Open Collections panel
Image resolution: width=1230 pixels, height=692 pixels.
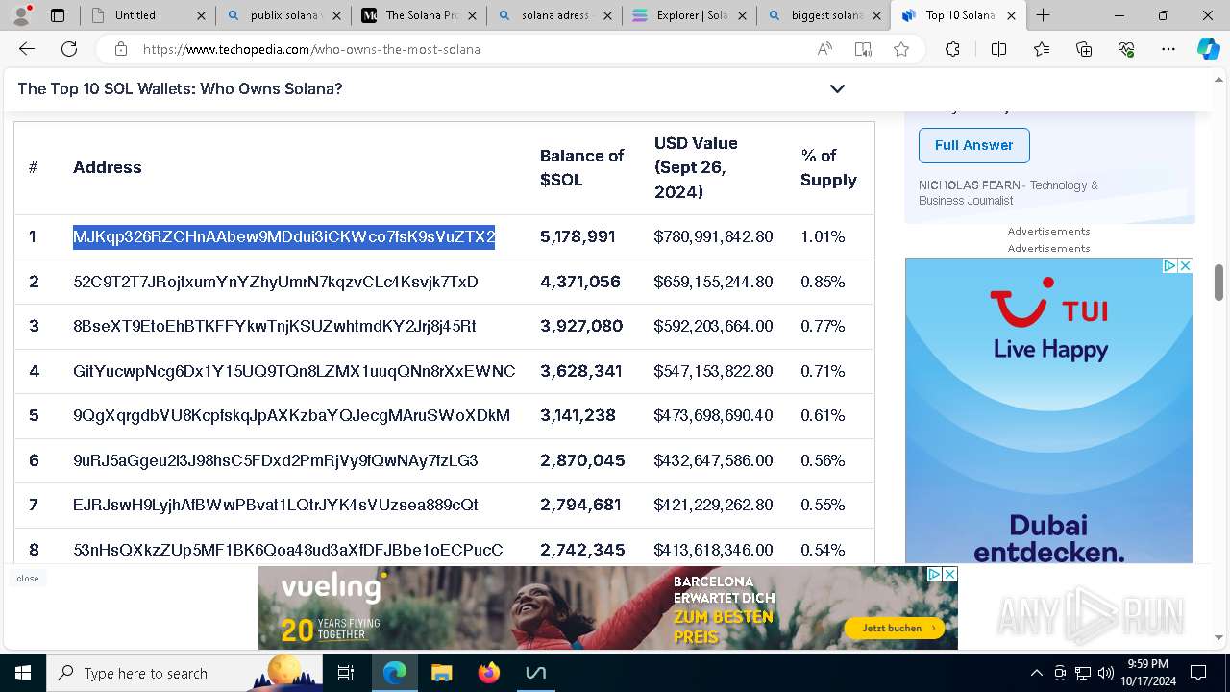click(1084, 49)
